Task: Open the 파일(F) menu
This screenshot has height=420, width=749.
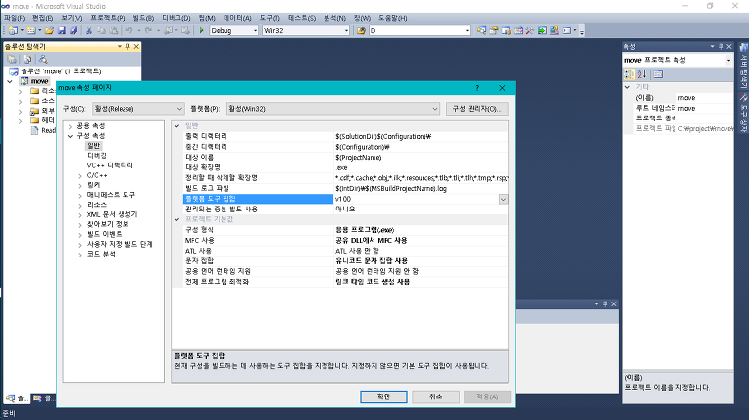Action: tap(15, 18)
